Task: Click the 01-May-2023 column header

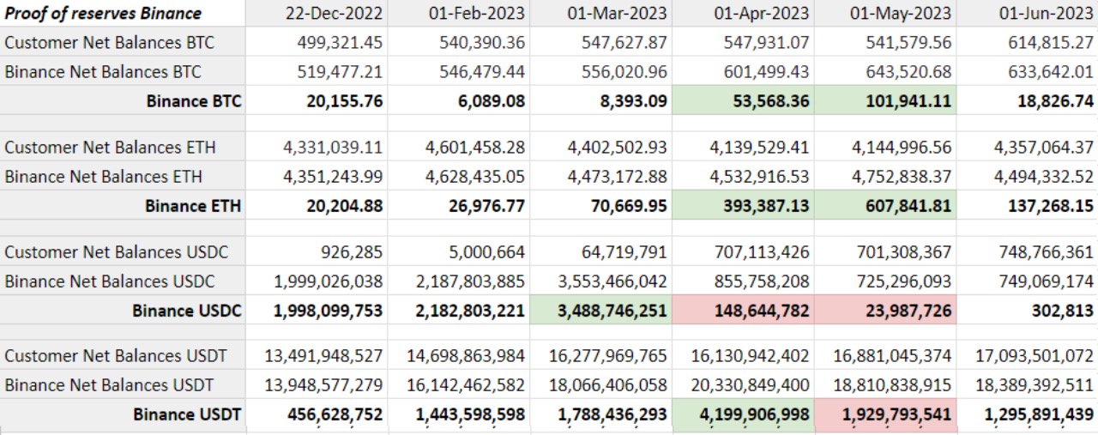Action: coord(885,14)
